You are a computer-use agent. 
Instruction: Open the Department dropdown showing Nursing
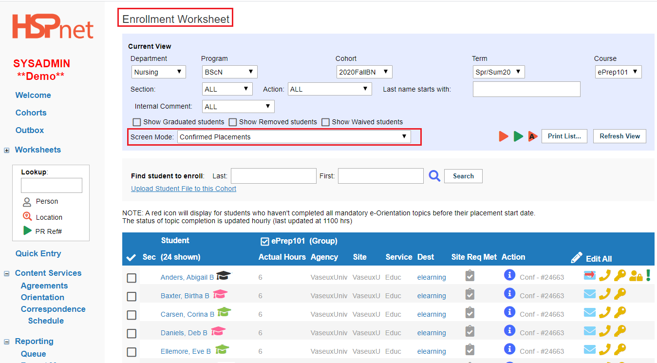point(158,72)
